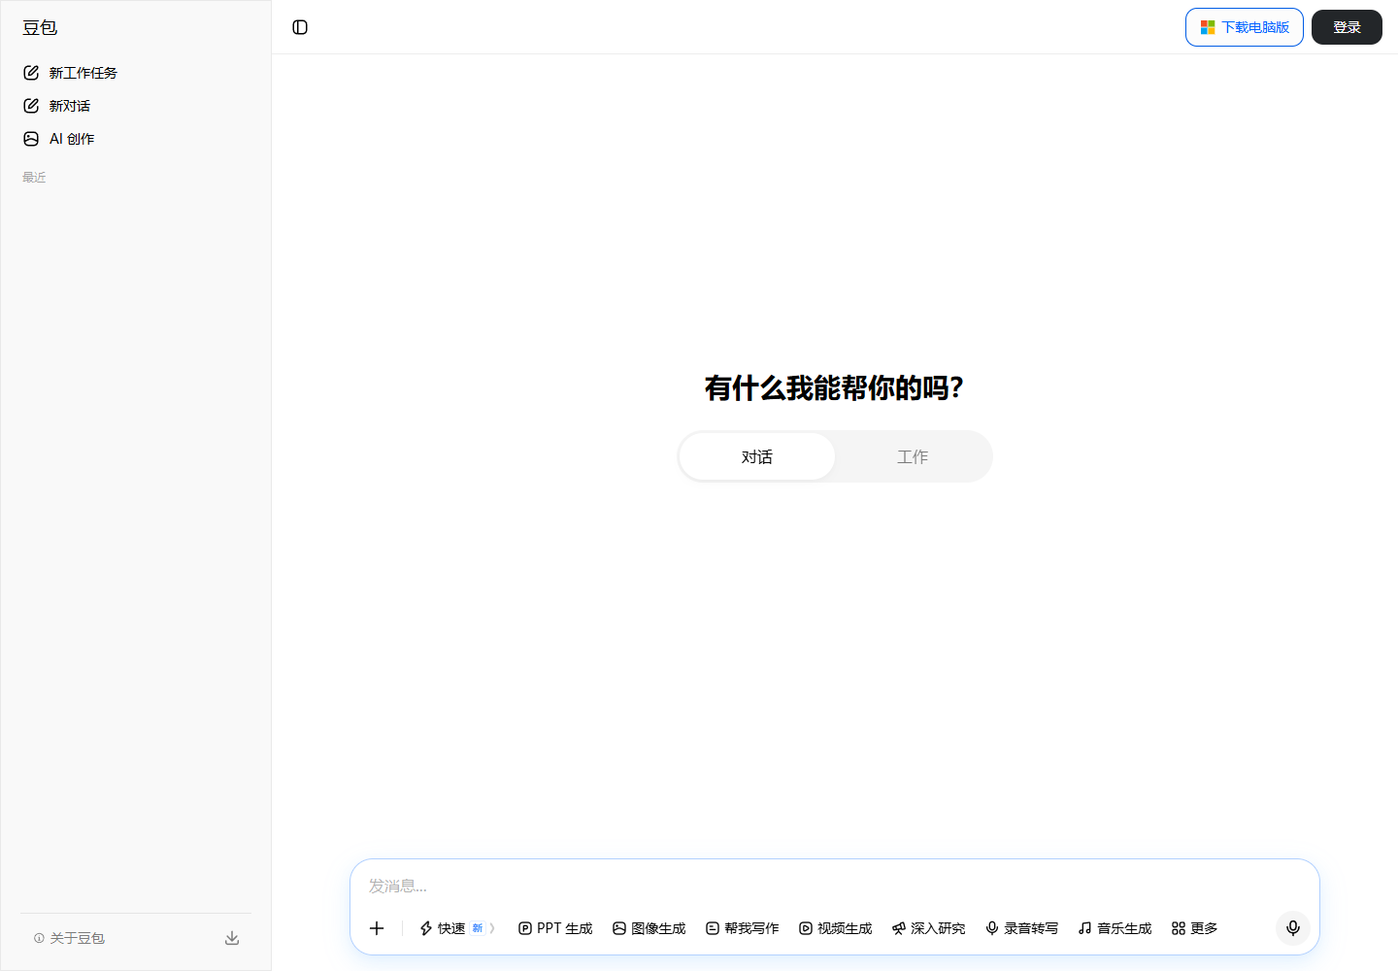This screenshot has width=1398, height=971.
Task: Click the 登录 button
Action: tap(1347, 27)
